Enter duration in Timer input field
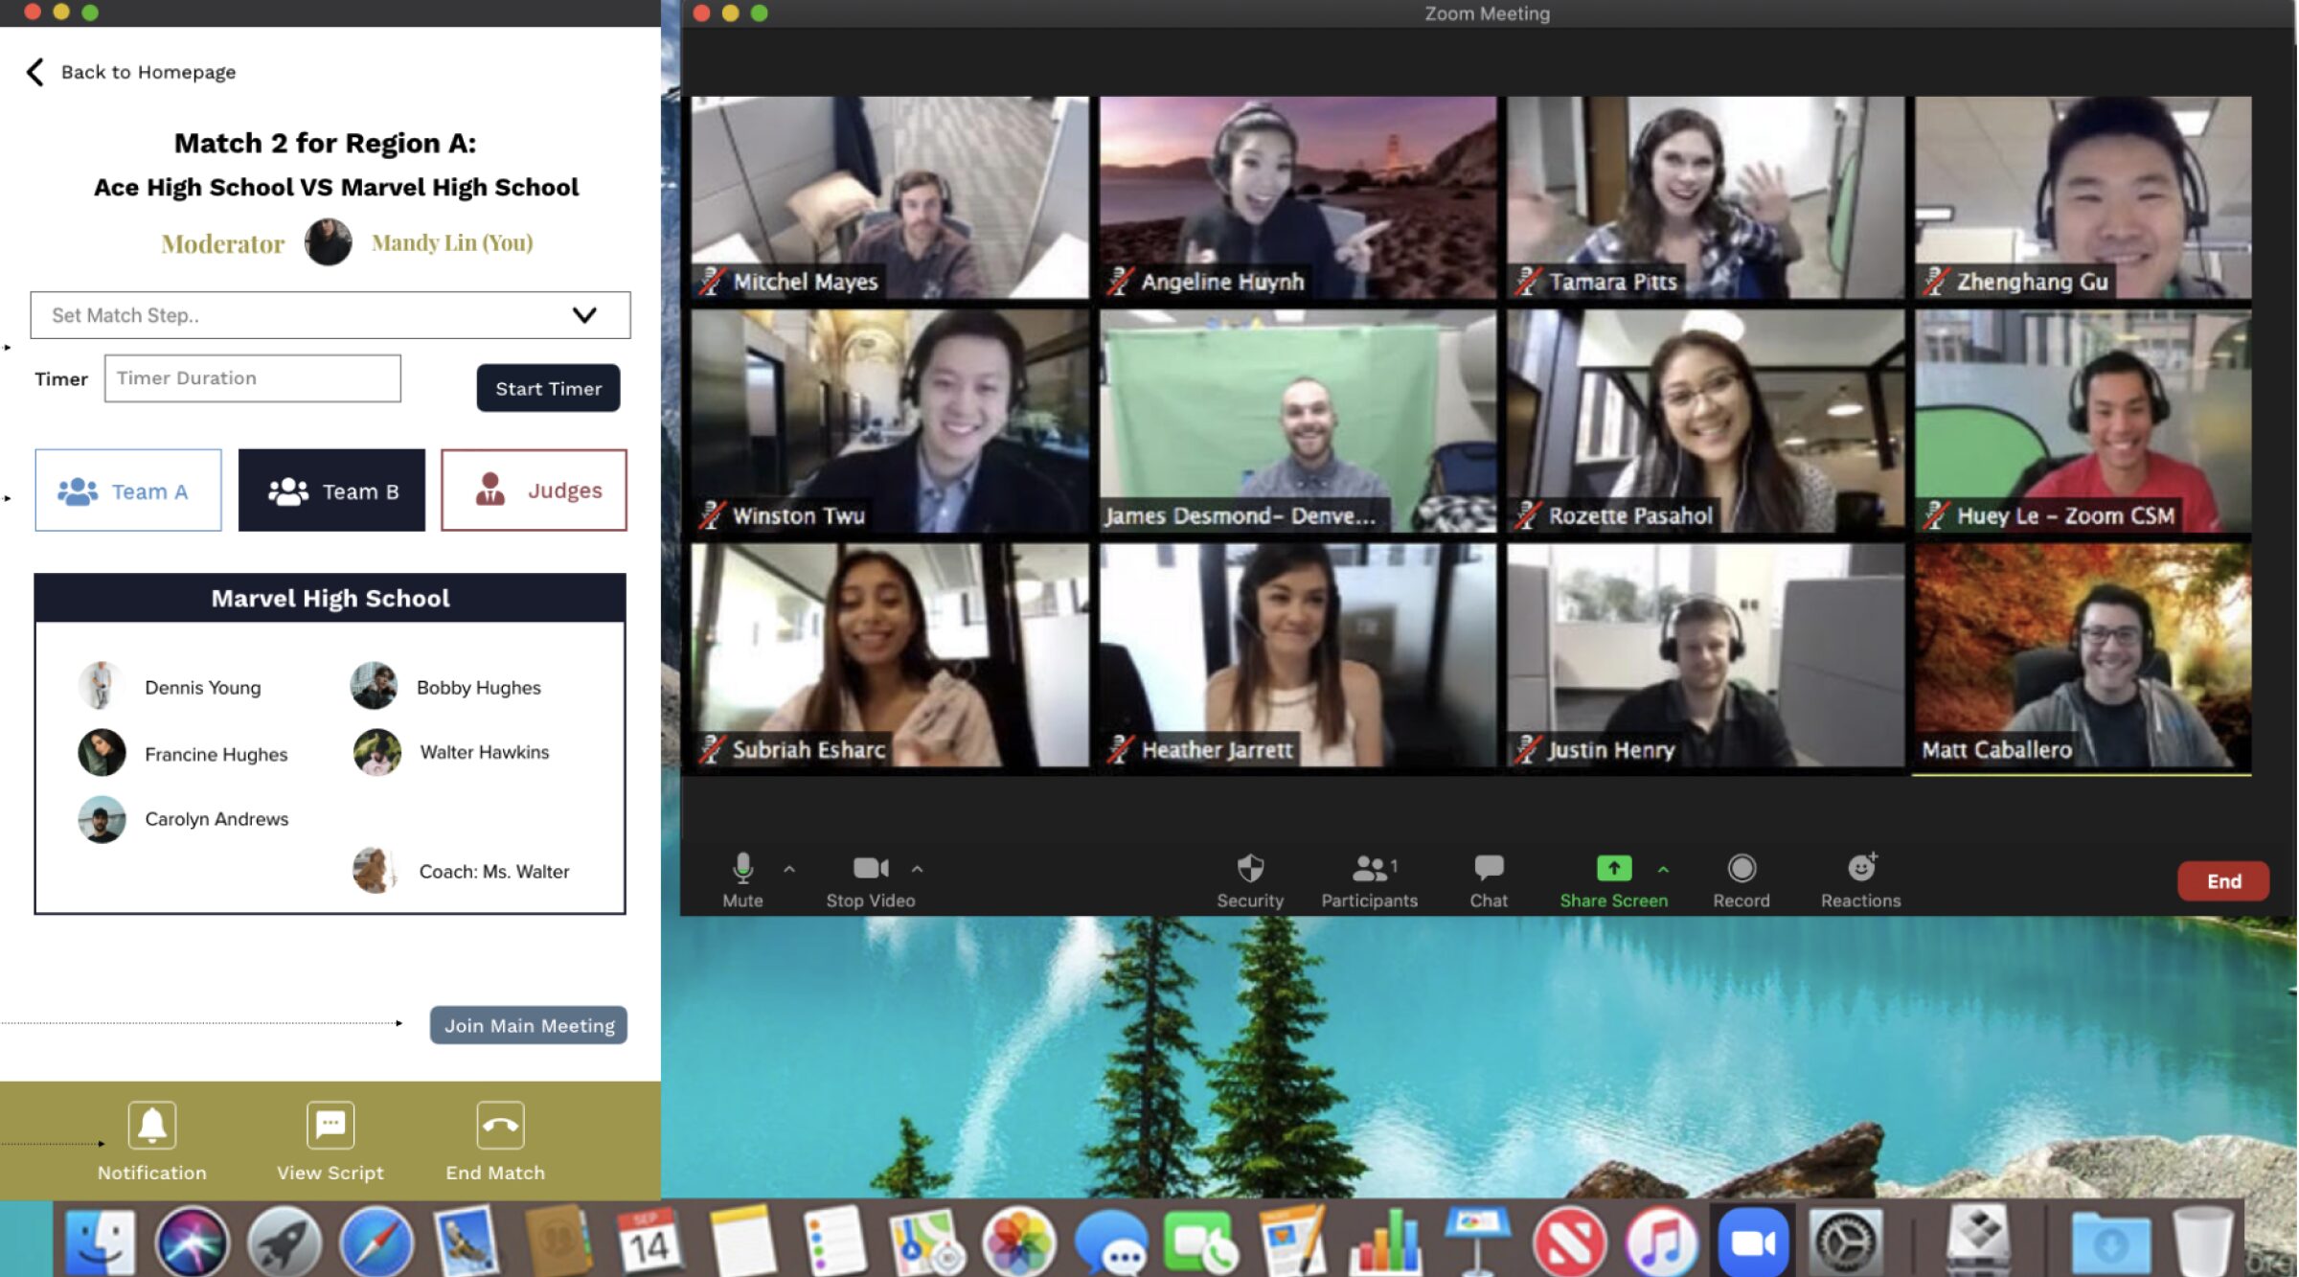Screen dimensions: 2299x1277 tap(252, 377)
